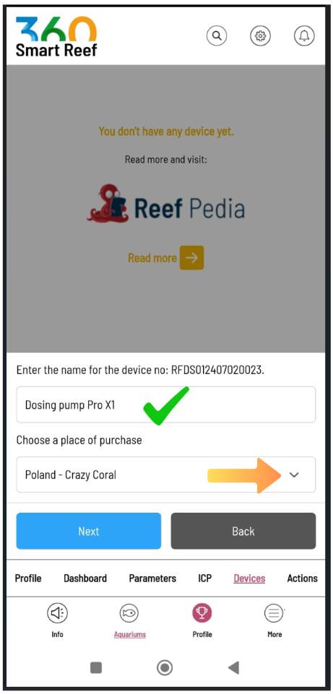
Task: Tap the Smart Reef 360 logo
Action: pyautogui.click(x=56, y=37)
